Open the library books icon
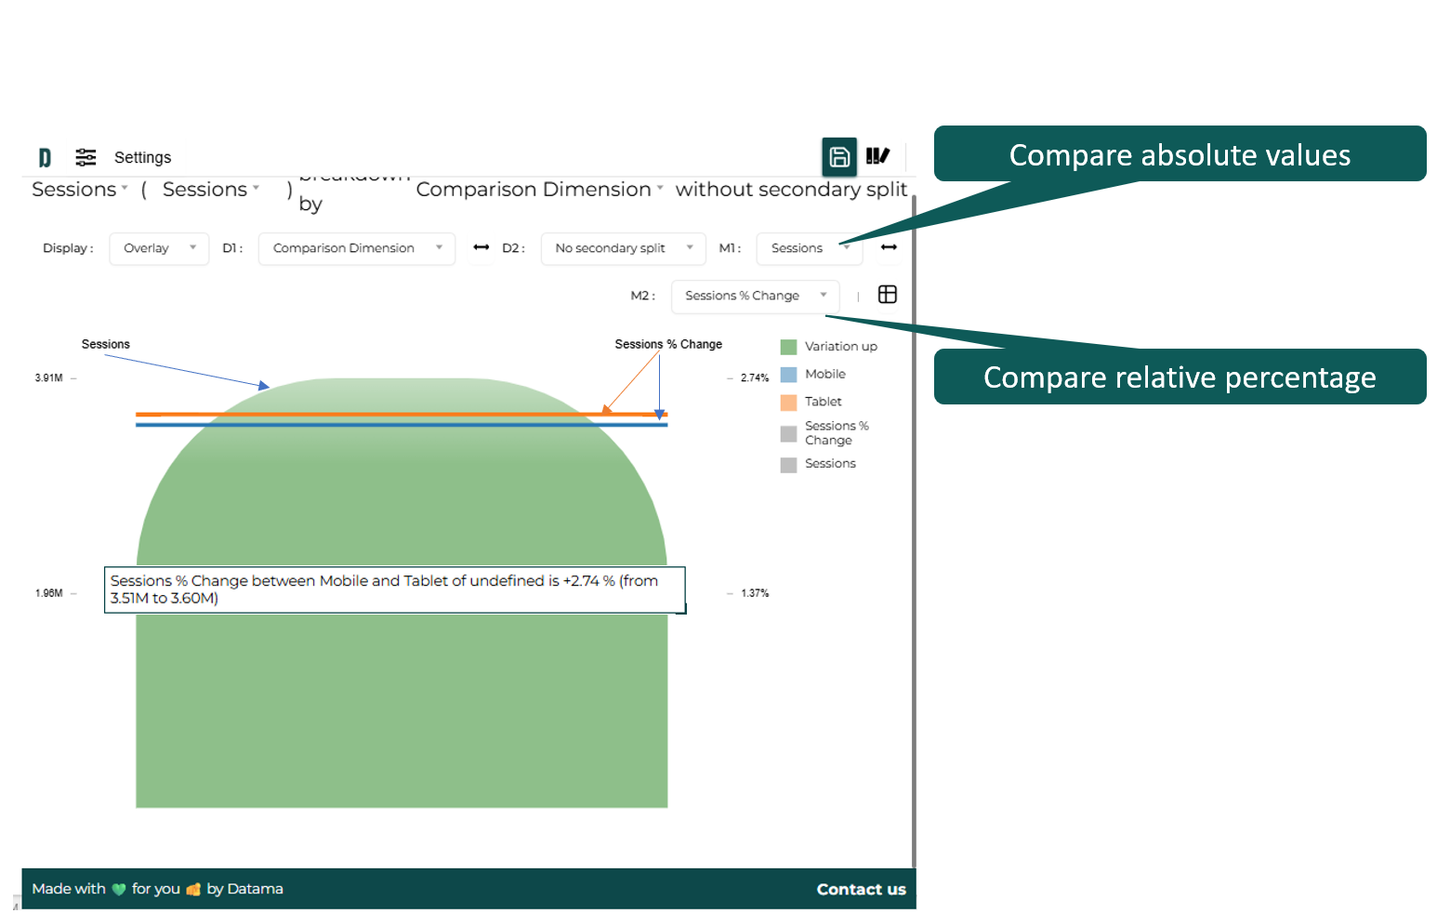 pyautogui.click(x=877, y=156)
